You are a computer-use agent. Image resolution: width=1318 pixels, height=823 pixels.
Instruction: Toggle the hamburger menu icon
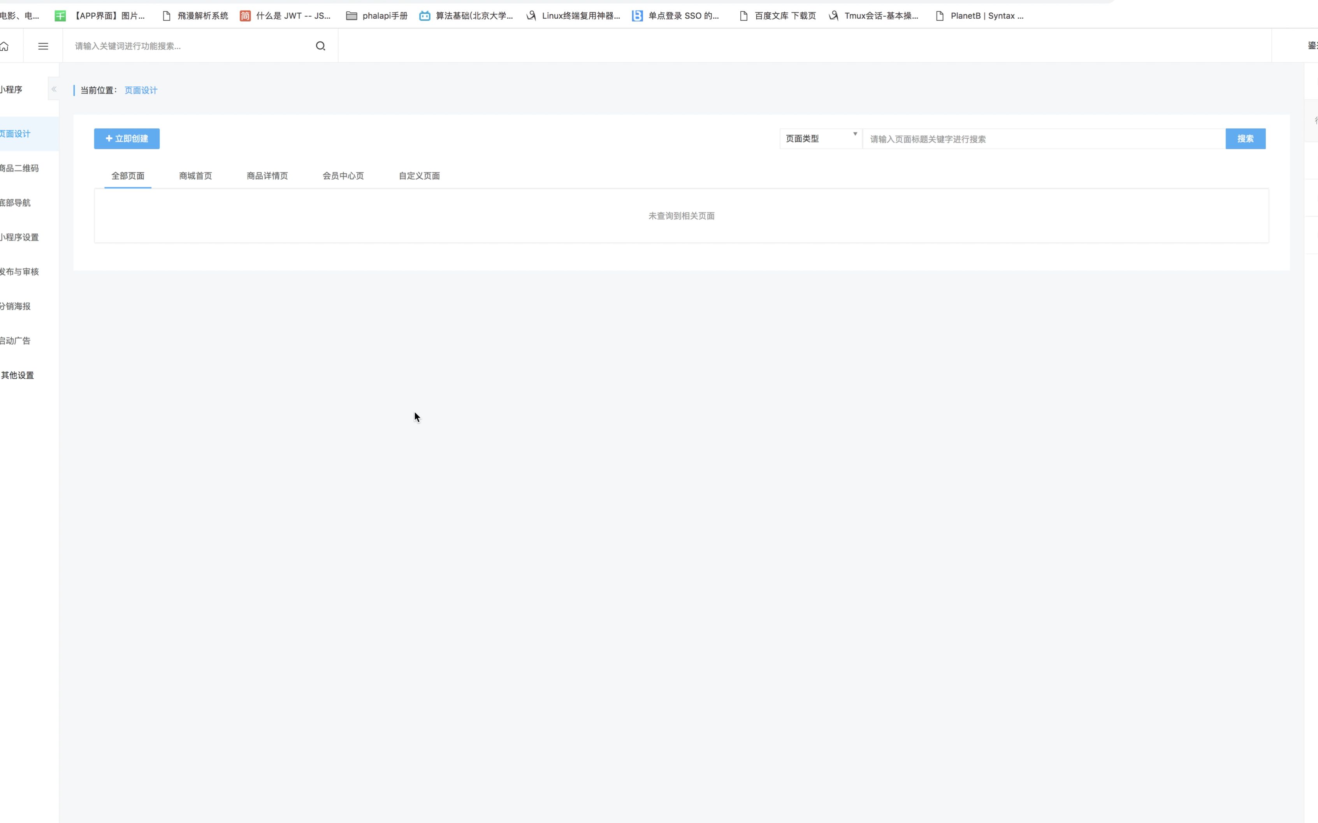pos(43,46)
